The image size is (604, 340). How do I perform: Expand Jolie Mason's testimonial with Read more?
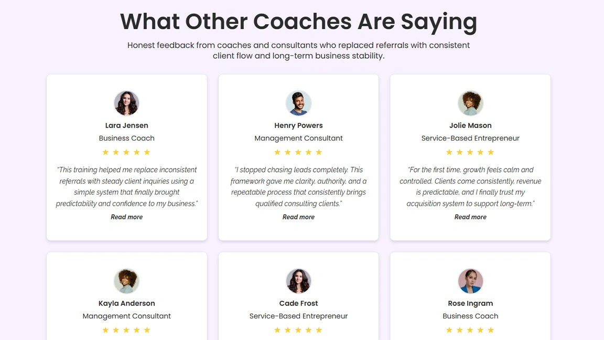tap(470, 217)
